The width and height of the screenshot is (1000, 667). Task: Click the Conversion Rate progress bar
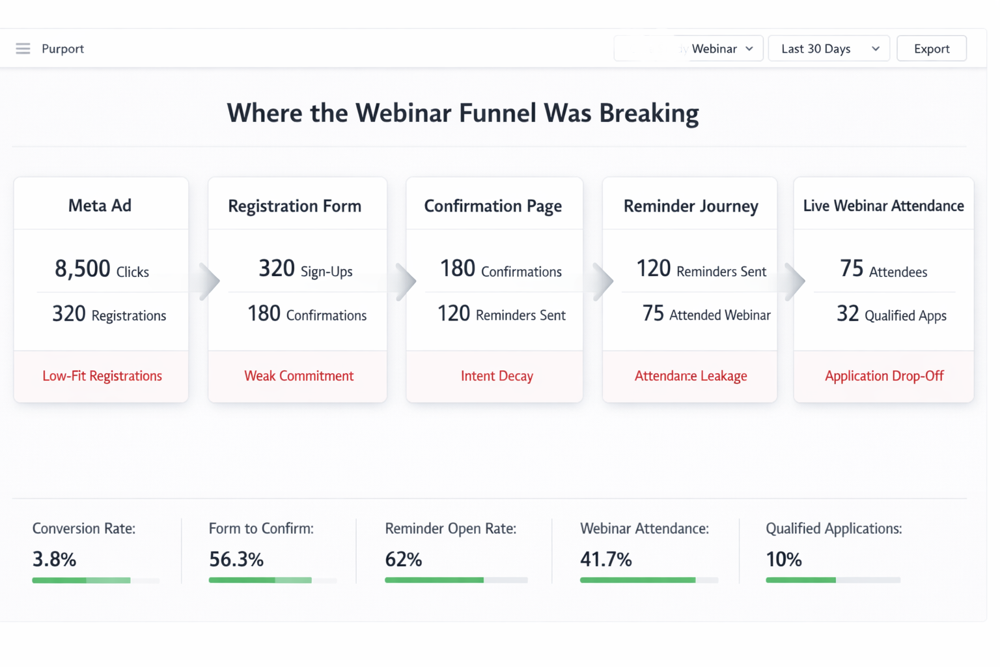tap(96, 580)
